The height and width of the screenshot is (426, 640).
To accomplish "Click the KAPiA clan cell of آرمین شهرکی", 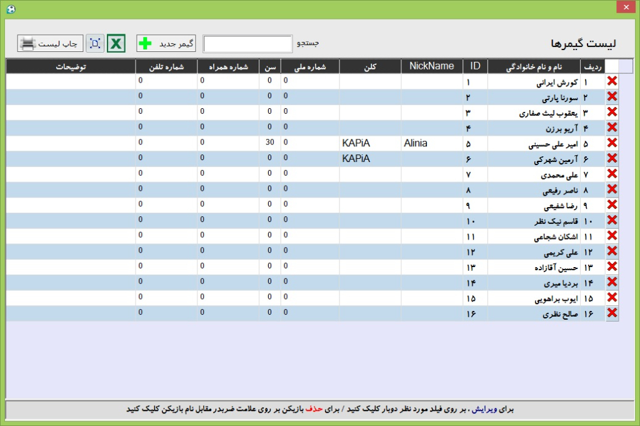I will pos(370,159).
